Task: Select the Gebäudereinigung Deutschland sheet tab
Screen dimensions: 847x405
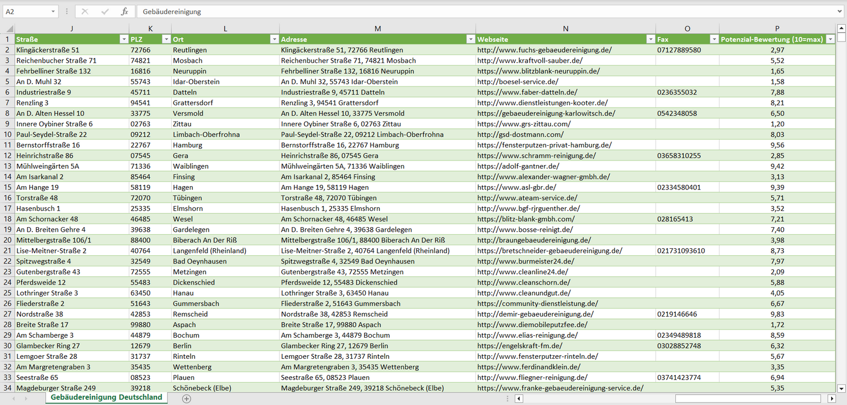Action: pos(106,397)
